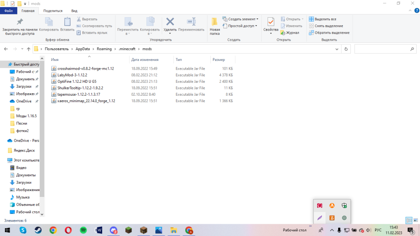The image size is (420, 236).
Task: Click the navigation pane scroll-down arrow
Action: 42,214
